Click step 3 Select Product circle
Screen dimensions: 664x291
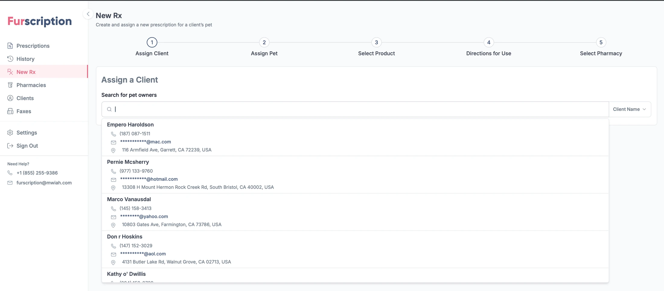pyautogui.click(x=376, y=42)
